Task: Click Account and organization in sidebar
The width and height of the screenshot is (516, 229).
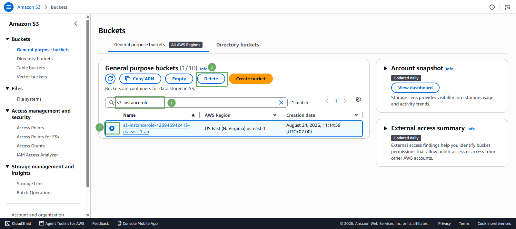Action: 38,215
